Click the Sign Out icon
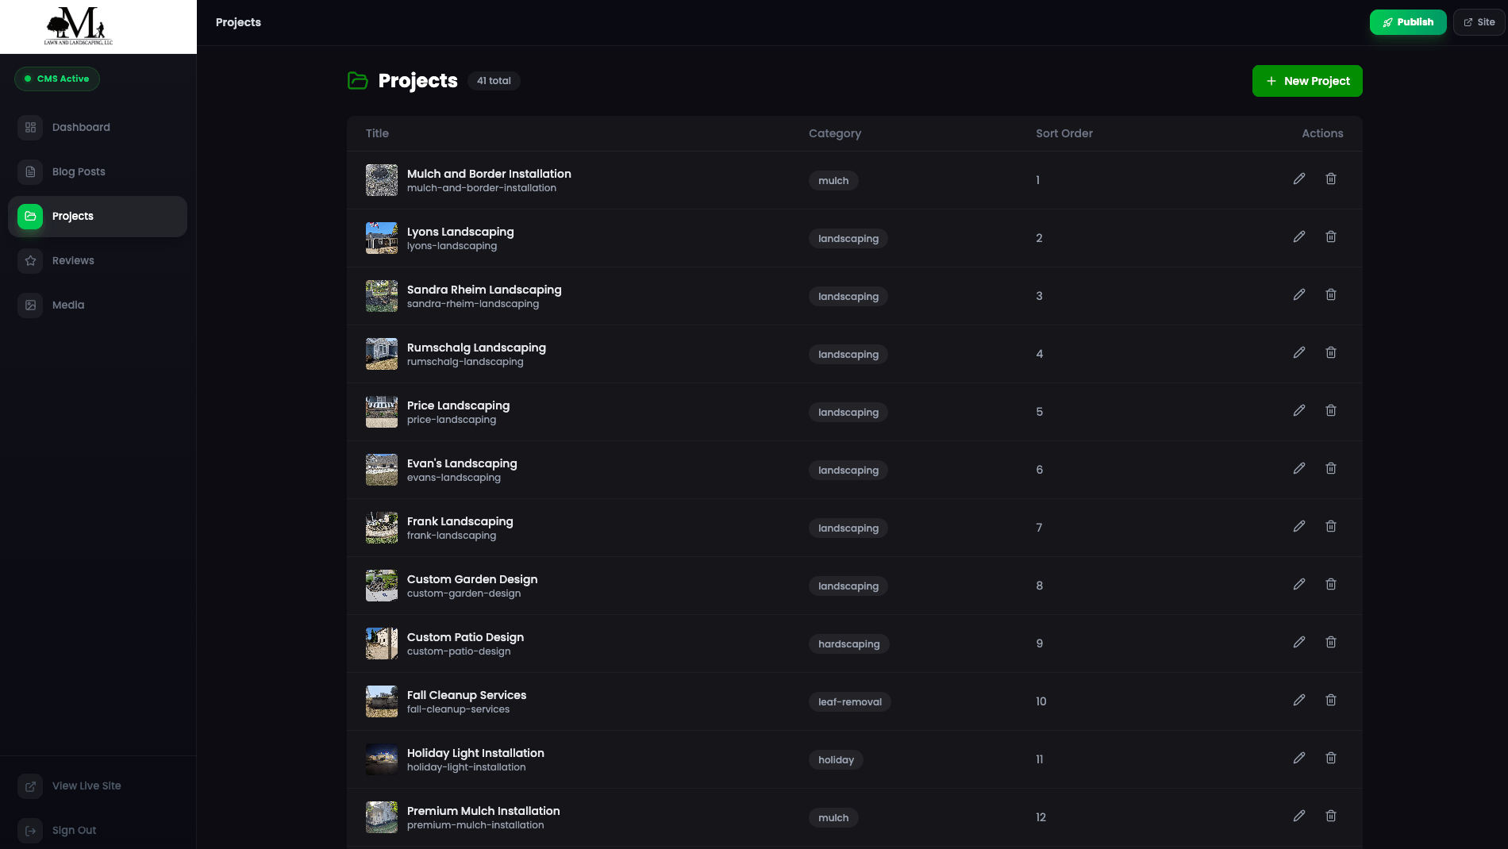This screenshot has height=849, width=1508. 29,831
